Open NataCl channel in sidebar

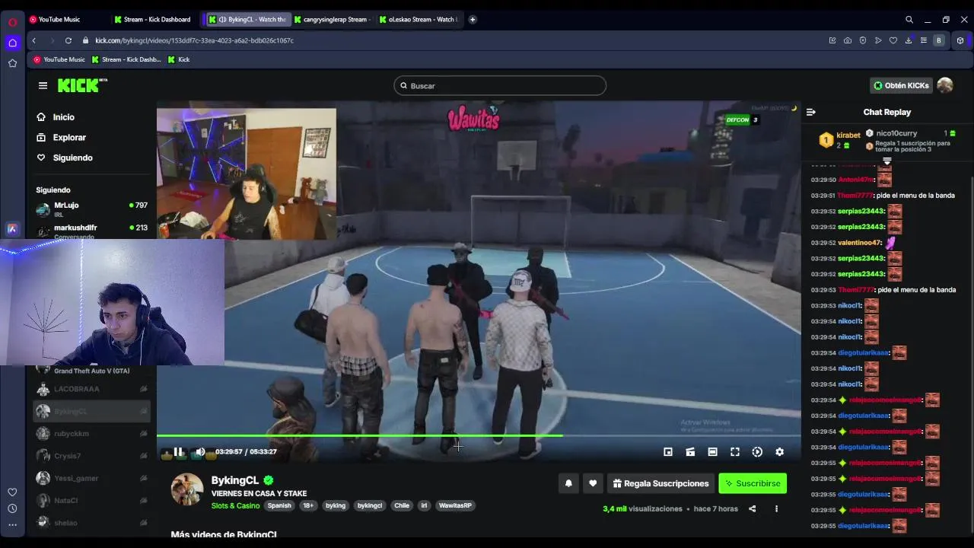[91, 501]
